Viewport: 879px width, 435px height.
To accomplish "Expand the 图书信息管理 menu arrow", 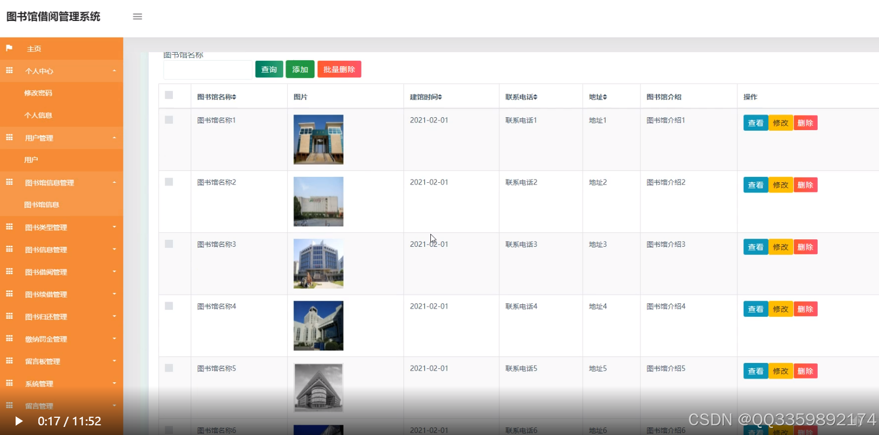I will pos(114,249).
